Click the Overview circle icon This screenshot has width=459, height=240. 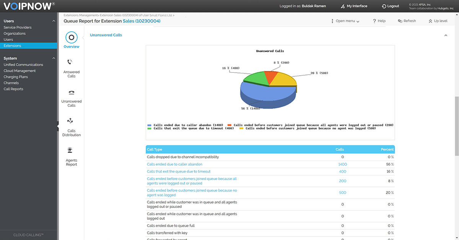point(72,37)
